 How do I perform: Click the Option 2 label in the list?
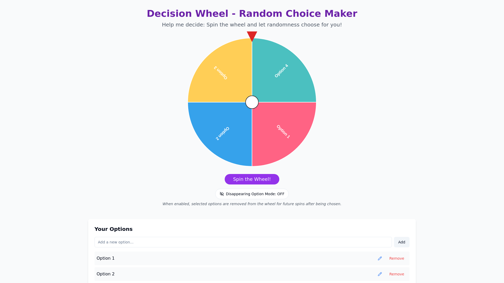coord(105,274)
